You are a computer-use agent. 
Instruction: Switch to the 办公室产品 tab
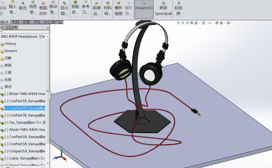pyautogui.click(x=53, y=22)
